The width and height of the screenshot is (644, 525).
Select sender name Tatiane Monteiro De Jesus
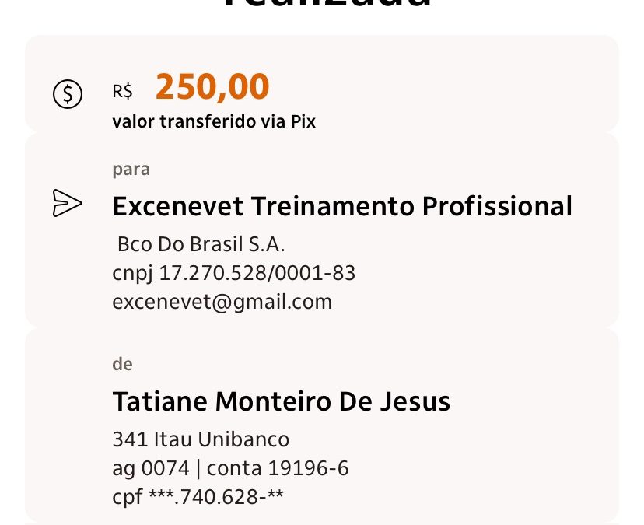(281, 402)
